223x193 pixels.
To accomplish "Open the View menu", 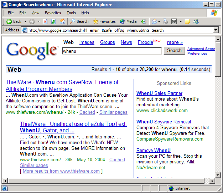I will coord(35,13).
